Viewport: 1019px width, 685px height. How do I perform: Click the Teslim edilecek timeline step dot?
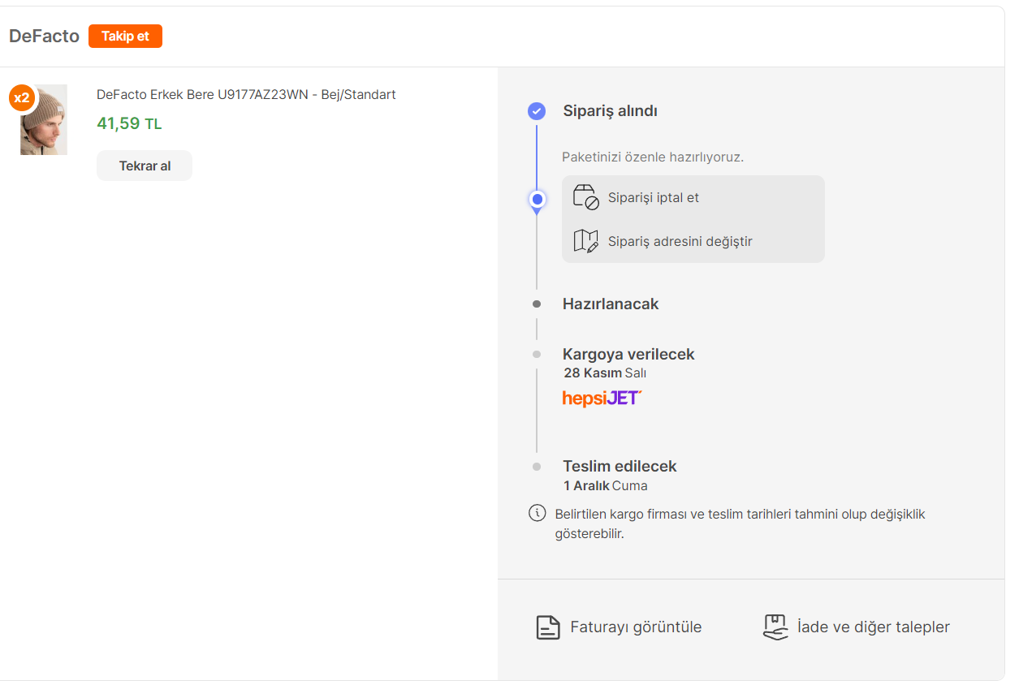pyautogui.click(x=537, y=467)
